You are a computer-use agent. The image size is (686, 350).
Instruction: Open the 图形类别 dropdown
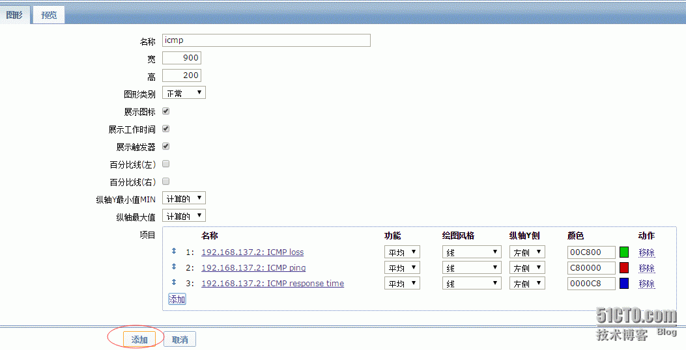(x=184, y=92)
